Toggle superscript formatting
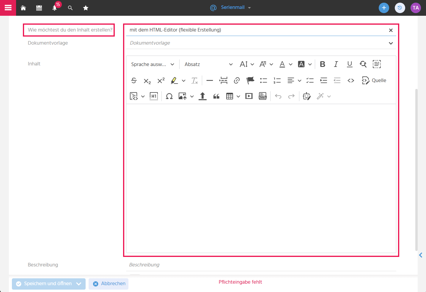The image size is (426, 292). (x=161, y=80)
